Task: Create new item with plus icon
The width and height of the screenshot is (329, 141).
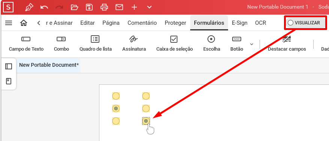Action: 134,7
